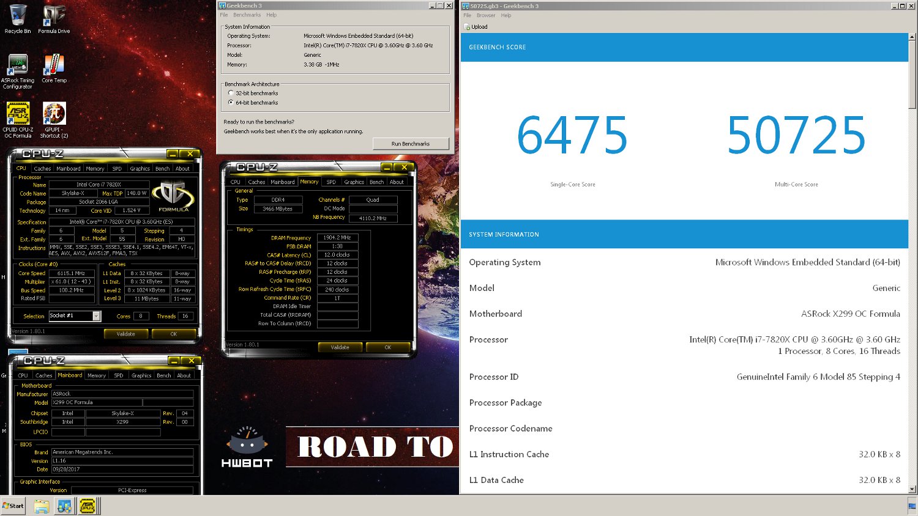Click the Max TDP value 140.0 W

[136, 193]
